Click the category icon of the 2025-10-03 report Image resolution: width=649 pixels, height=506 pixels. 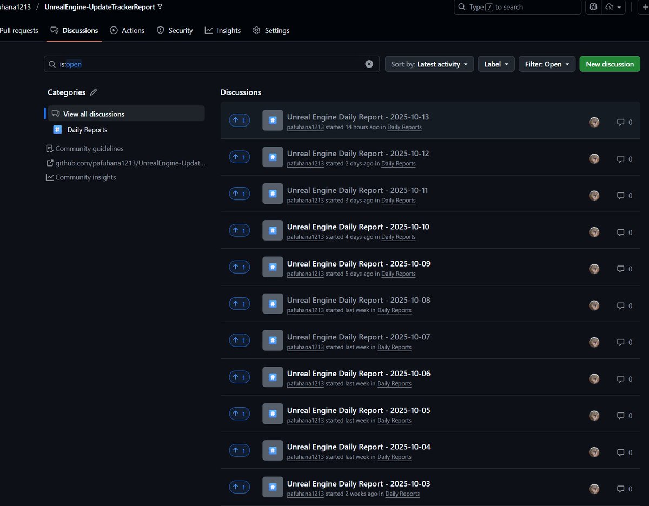tap(273, 487)
